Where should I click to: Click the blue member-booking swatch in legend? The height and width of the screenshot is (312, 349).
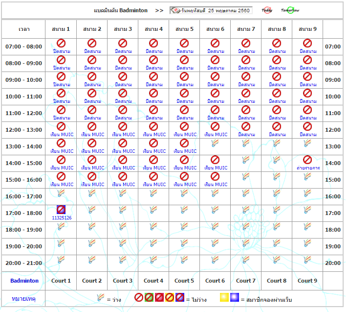pyautogui.click(x=234, y=297)
